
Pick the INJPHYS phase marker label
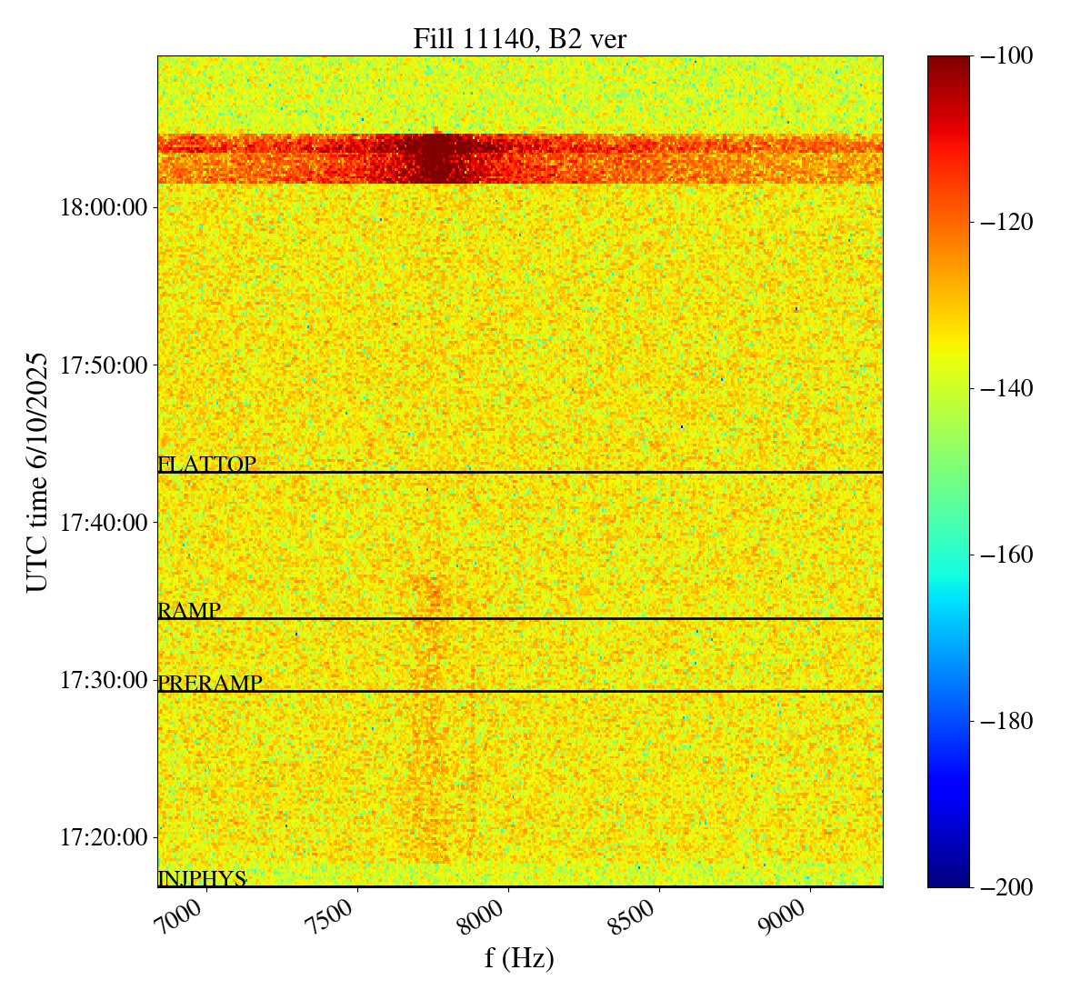click(202, 878)
